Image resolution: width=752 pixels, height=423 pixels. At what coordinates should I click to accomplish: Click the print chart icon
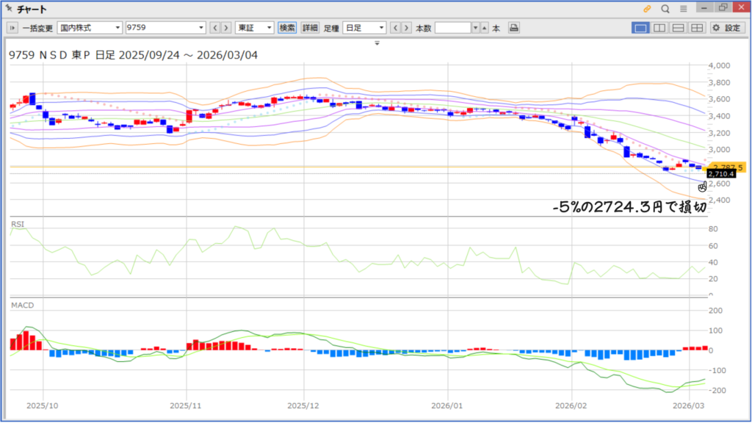point(514,28)
